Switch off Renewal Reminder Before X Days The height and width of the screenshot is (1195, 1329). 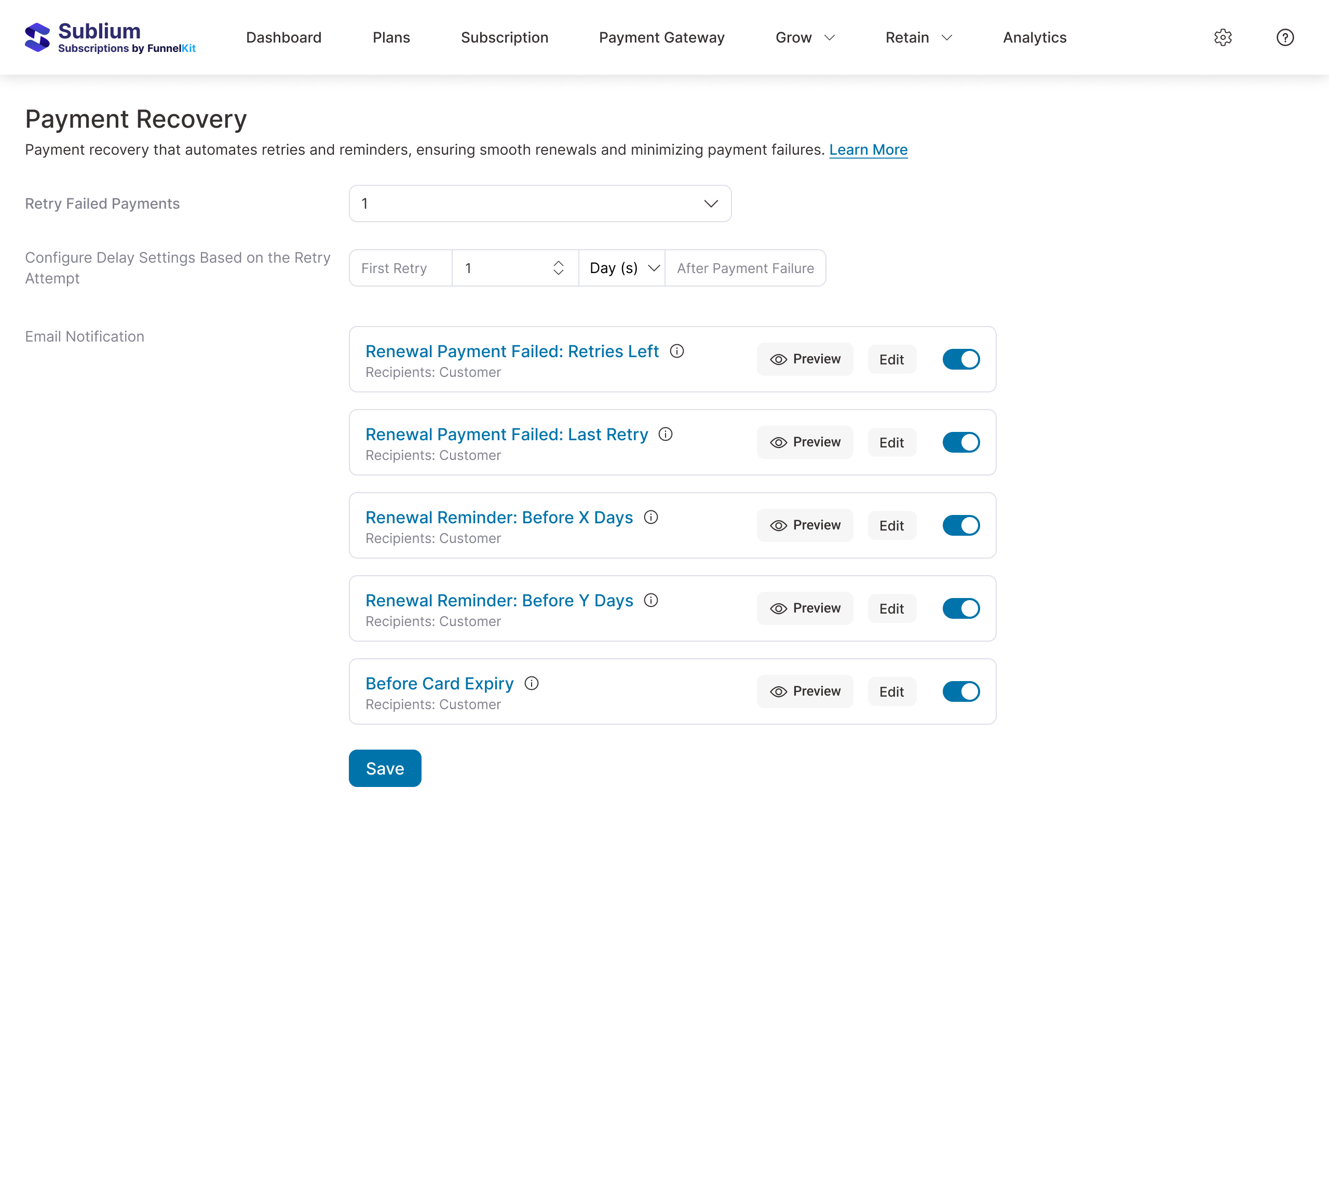[960, 525]
